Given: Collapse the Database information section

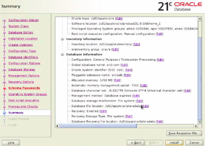Looking at the screenshot, I should (x=62, y=55).
